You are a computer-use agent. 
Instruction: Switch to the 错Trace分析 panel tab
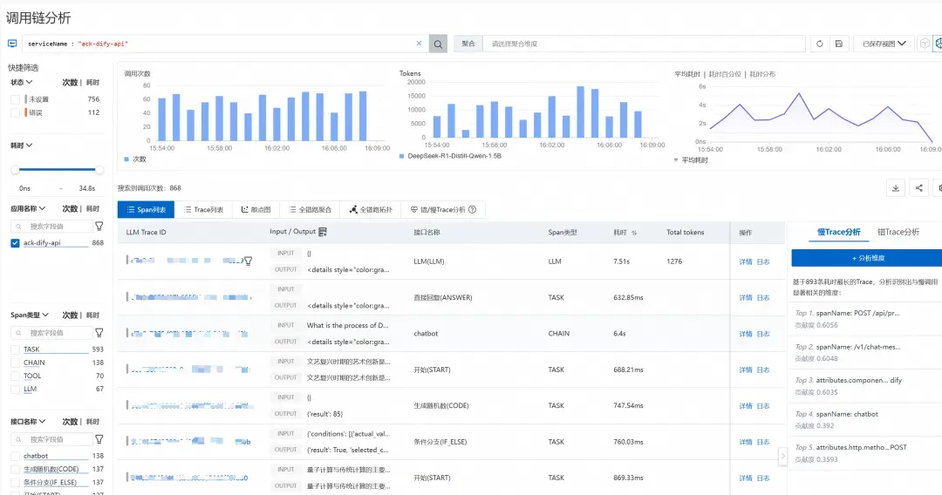[x=898, y=232]
